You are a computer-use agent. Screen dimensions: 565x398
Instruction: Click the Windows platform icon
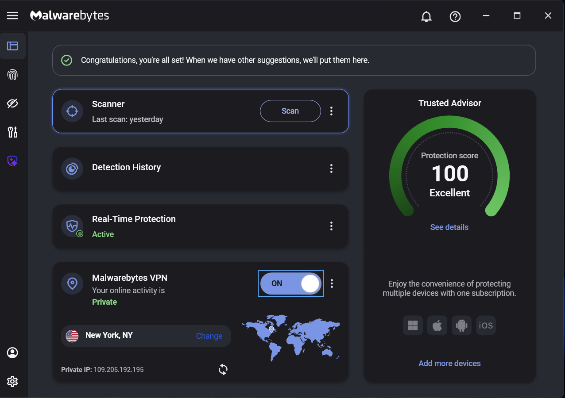(413, 326)
